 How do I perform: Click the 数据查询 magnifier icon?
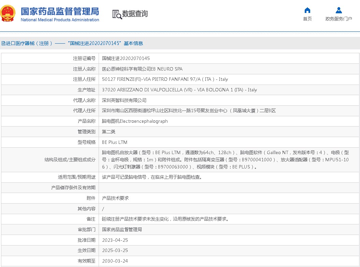[117, 14]
